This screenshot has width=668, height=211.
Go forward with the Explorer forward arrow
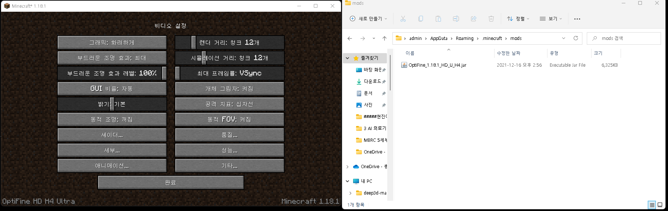click(x=363, y=38)
